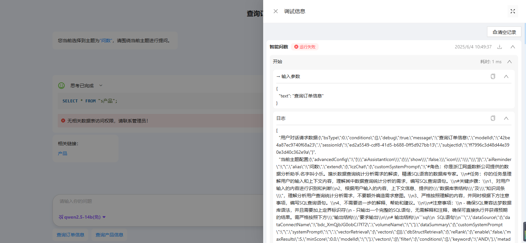Collapse the 开始 step section
Image resolution: width=526 pixels, height=243 pixels.
pyautogui.click(x=509, y=62)
